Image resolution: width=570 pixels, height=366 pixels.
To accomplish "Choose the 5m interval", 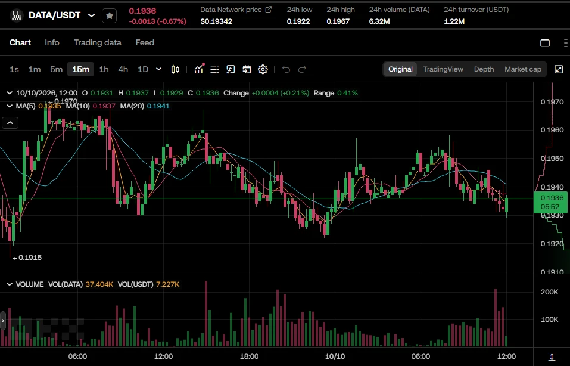I will [57, 69].
